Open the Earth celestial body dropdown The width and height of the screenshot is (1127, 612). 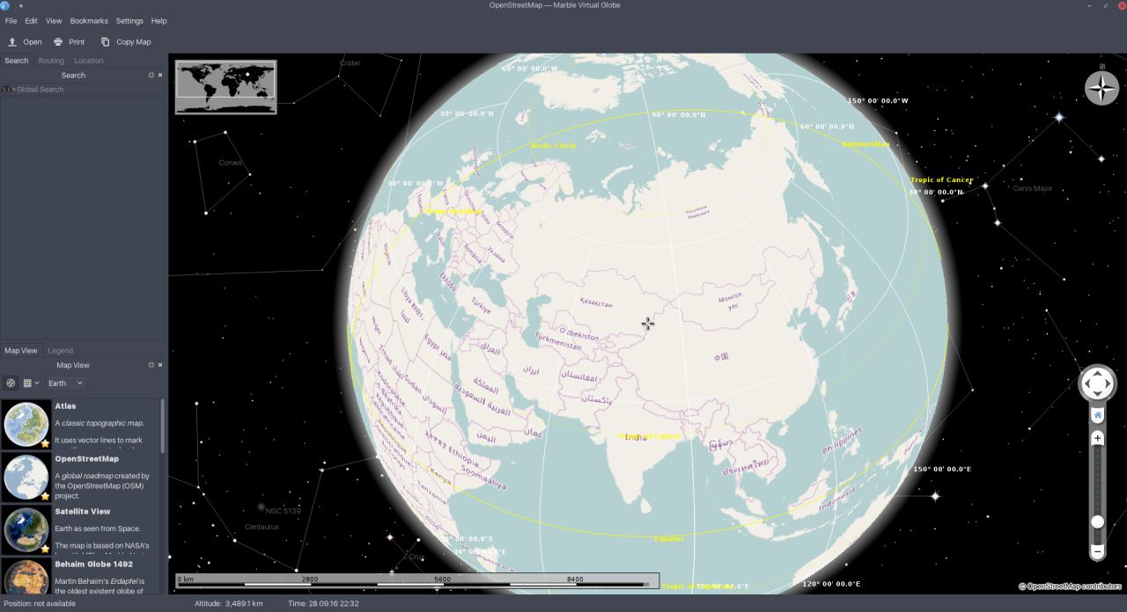[66, 383]
